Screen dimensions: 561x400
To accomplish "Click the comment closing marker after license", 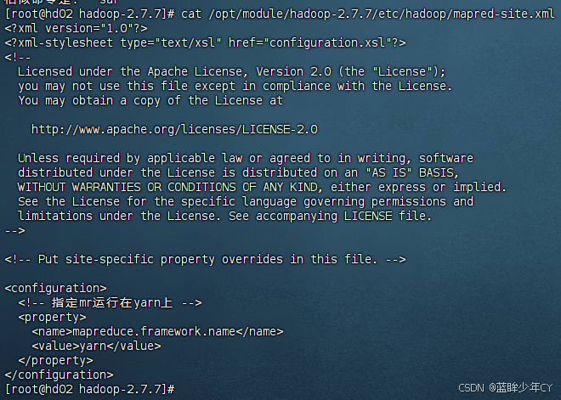I will tap(15, 230).
